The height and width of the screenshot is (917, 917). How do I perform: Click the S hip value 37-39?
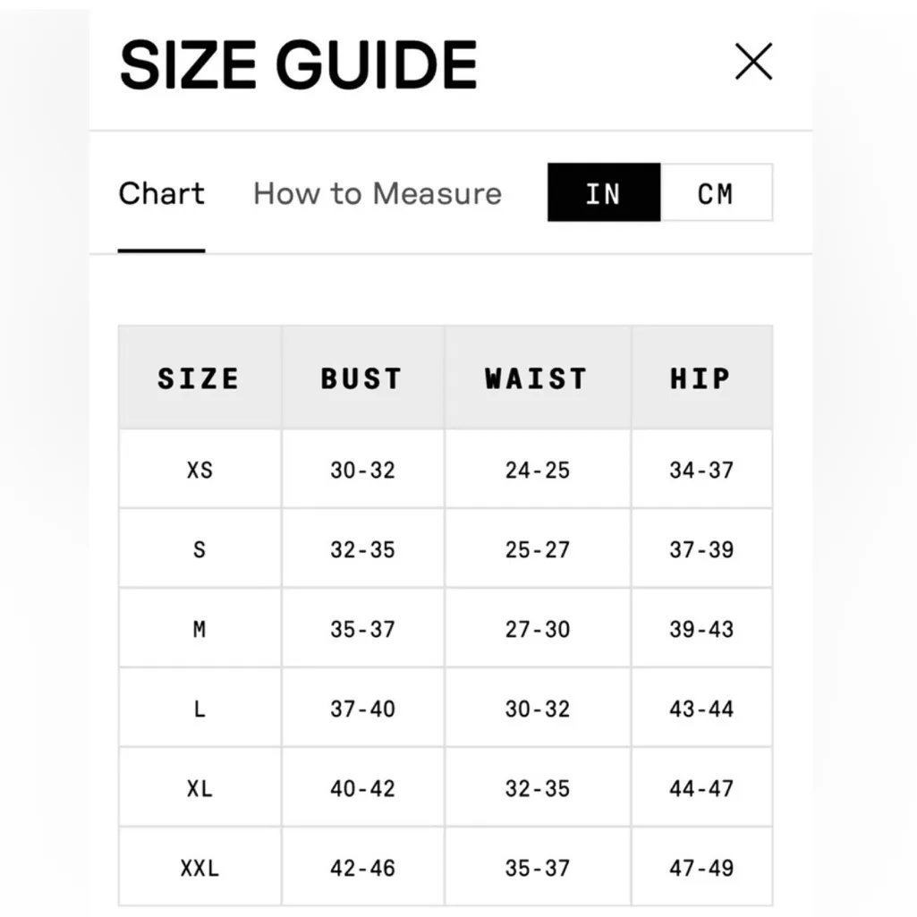click(x=701, y=549)
